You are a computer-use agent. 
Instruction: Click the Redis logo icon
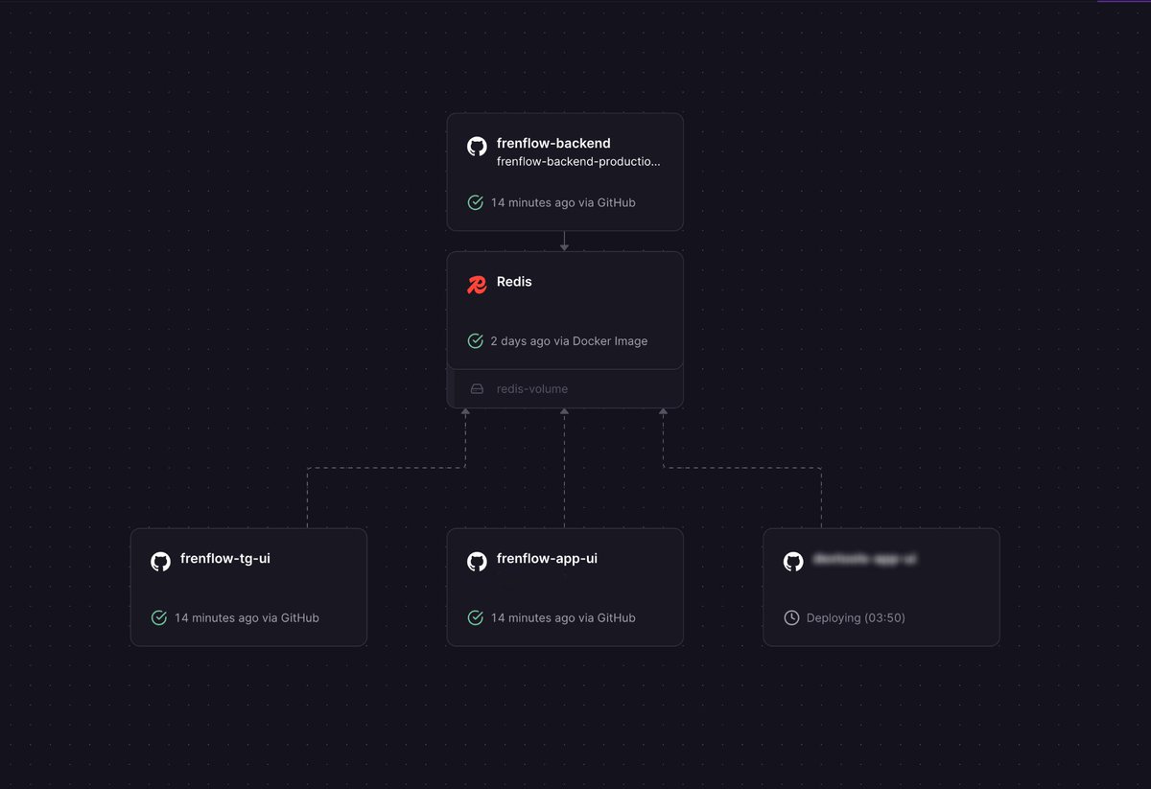[x=477, y=285]
